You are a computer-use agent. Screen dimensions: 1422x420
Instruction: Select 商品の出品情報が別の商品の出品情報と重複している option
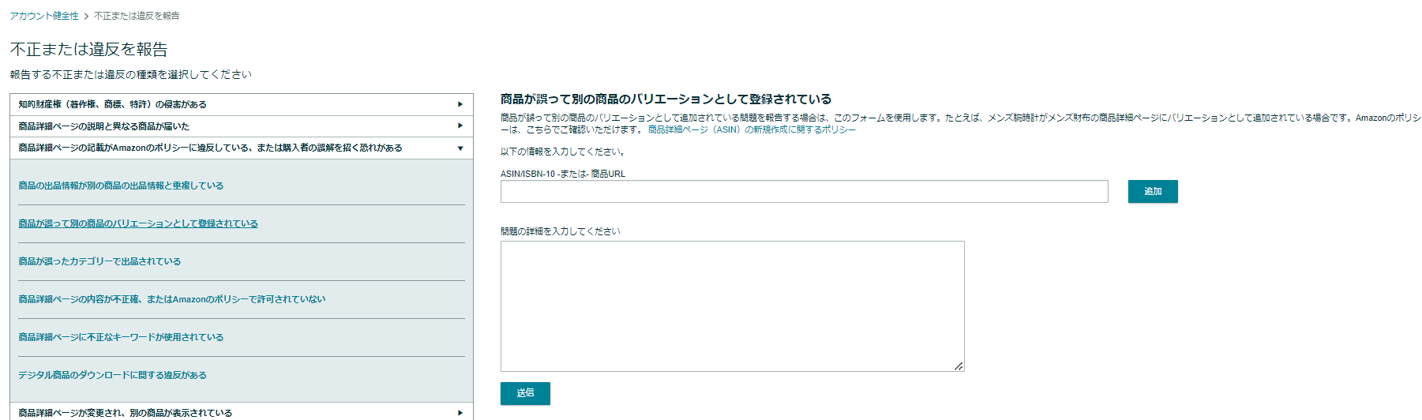tap(121, 186)
